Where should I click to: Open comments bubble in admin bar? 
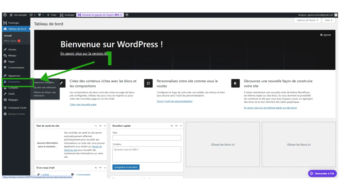click(x=41, y=15)
